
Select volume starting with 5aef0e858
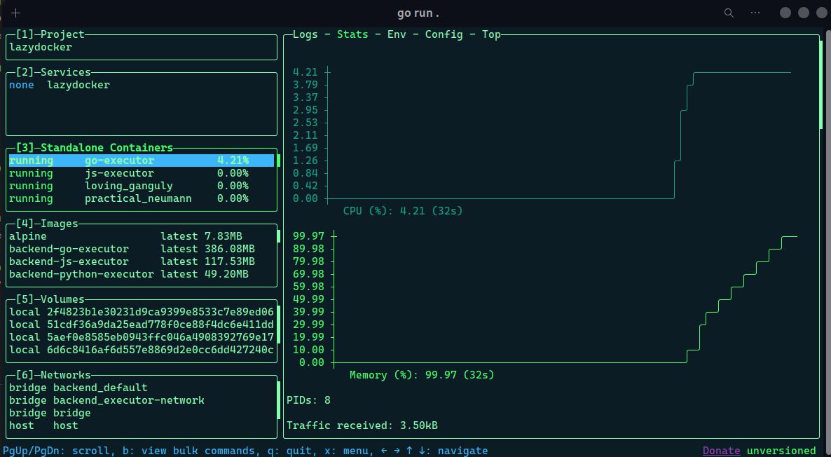(142, 337)
